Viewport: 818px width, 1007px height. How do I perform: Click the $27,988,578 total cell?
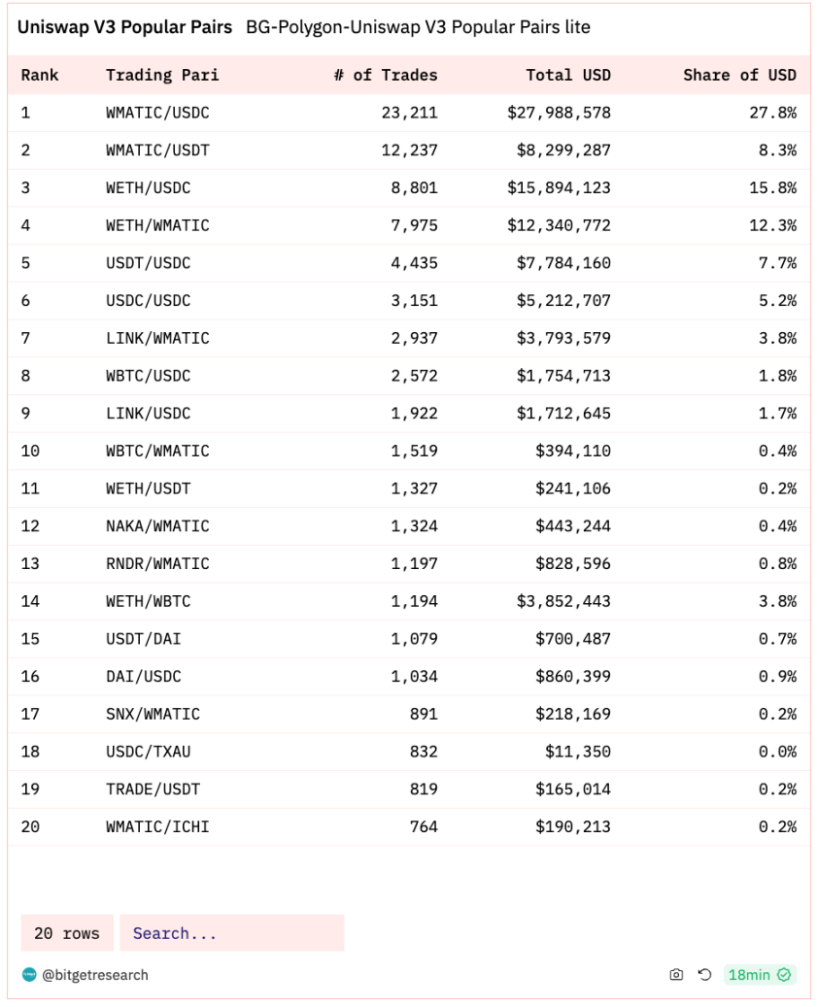coord(559,113)
